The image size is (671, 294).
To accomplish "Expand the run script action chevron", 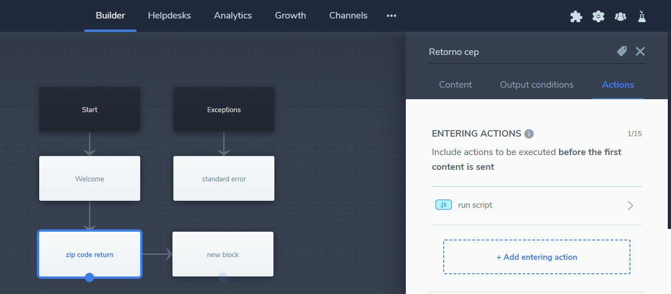I will pos(630,205).
